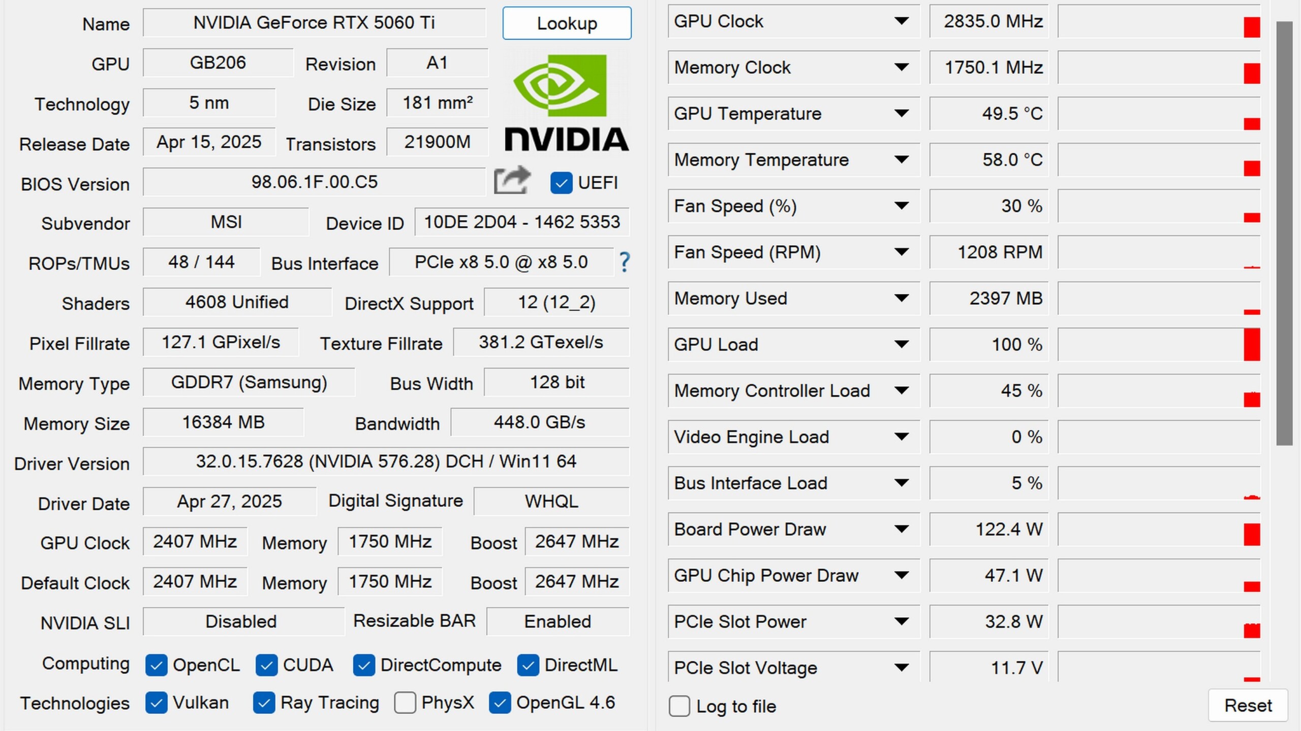Click the Bus Width value 128 bit
This screenshot has height=731, width=1301.
tap(556, 382)
